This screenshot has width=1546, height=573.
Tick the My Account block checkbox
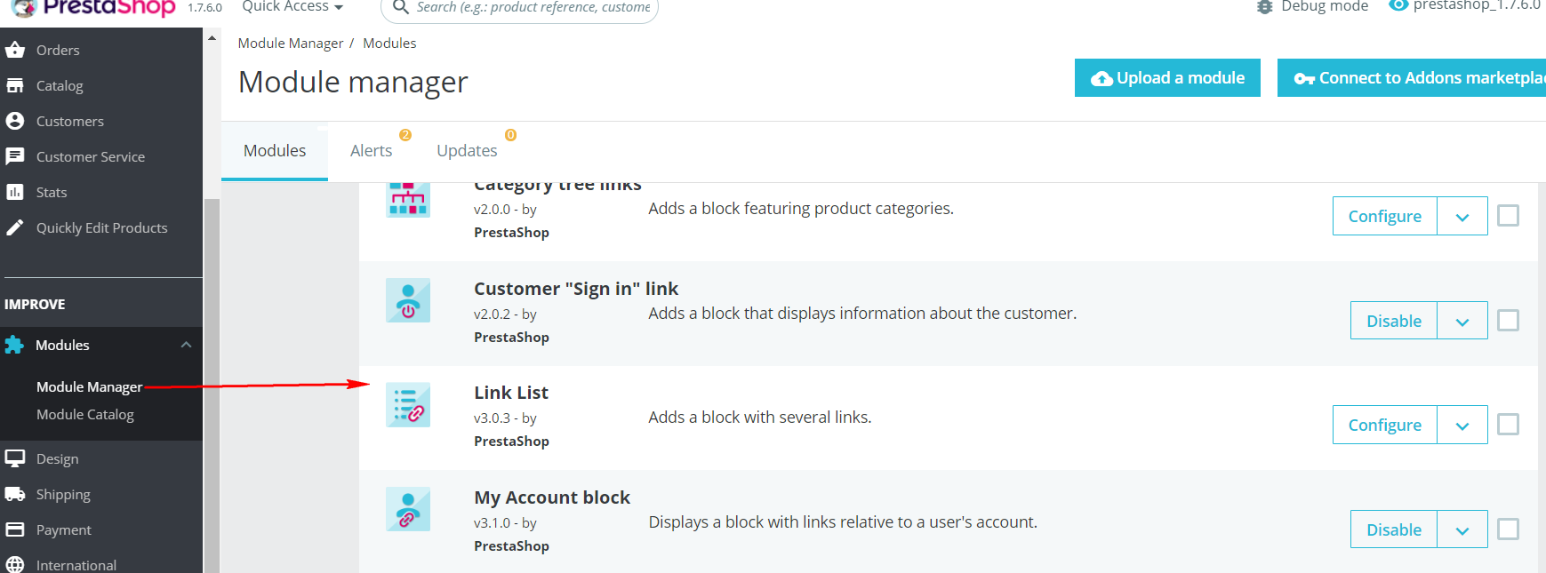coord(1508,529)
